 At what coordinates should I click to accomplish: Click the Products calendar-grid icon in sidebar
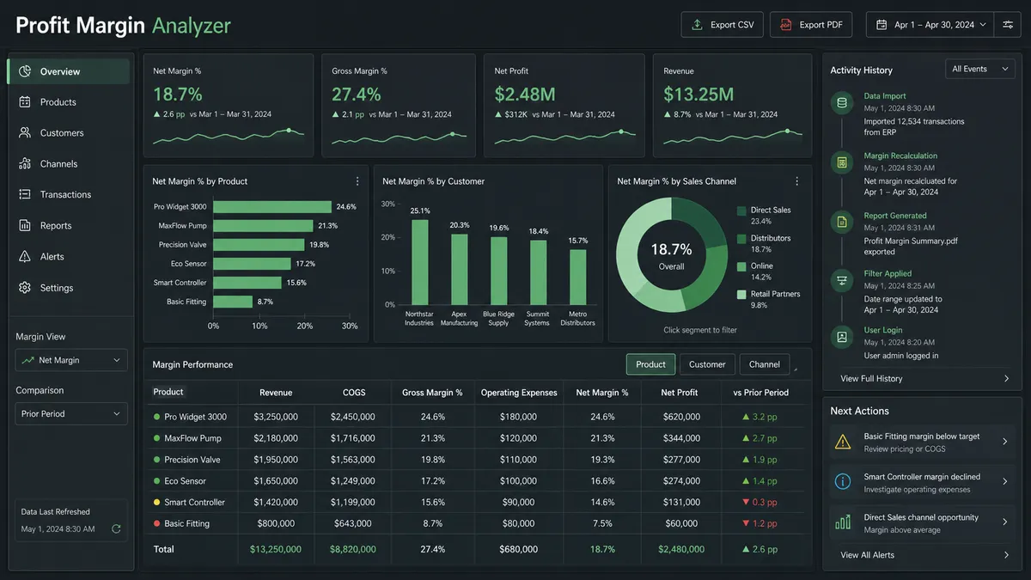[x=25, y=101]
